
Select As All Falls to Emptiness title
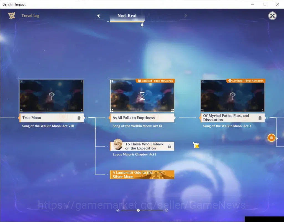pos(142,118)
